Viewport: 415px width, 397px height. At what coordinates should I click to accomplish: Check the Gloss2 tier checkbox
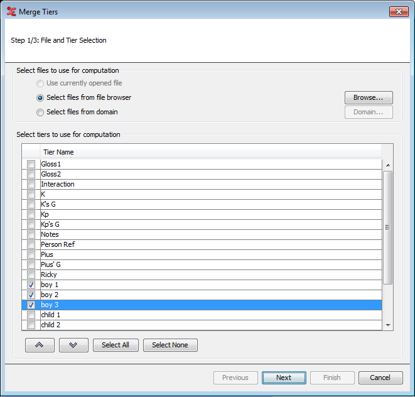tap(31, 174)
